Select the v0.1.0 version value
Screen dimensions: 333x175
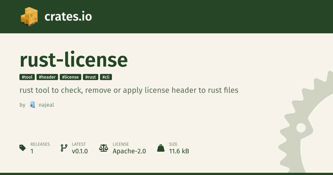pos(80,151)
